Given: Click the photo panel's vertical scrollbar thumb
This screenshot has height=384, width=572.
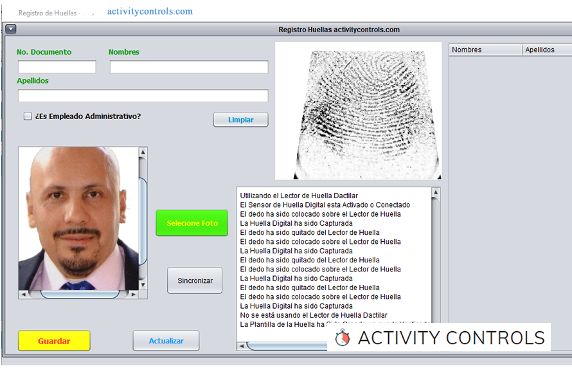Looking at the screenshot, I should [x=143, y=221].
